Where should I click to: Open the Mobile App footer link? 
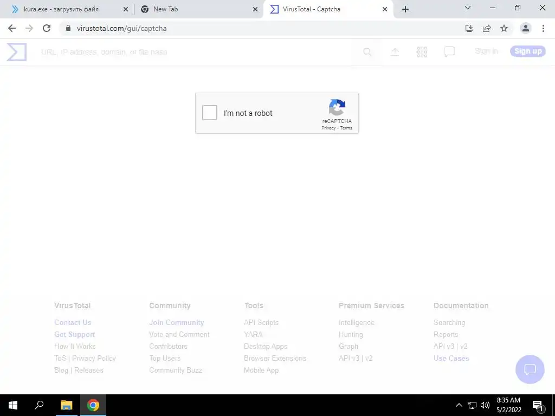coord(261,370)
